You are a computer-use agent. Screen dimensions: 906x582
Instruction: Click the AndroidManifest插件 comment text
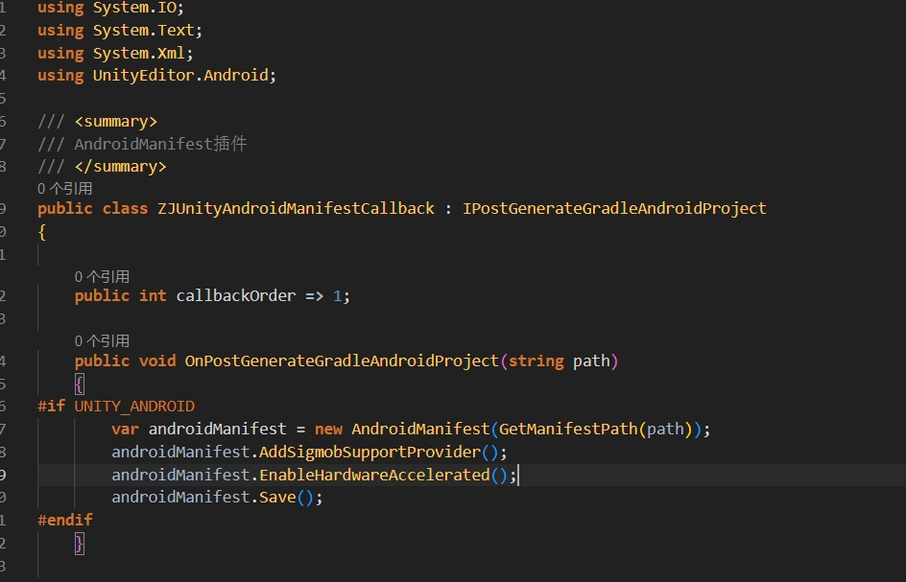click(x=160, y=144)
